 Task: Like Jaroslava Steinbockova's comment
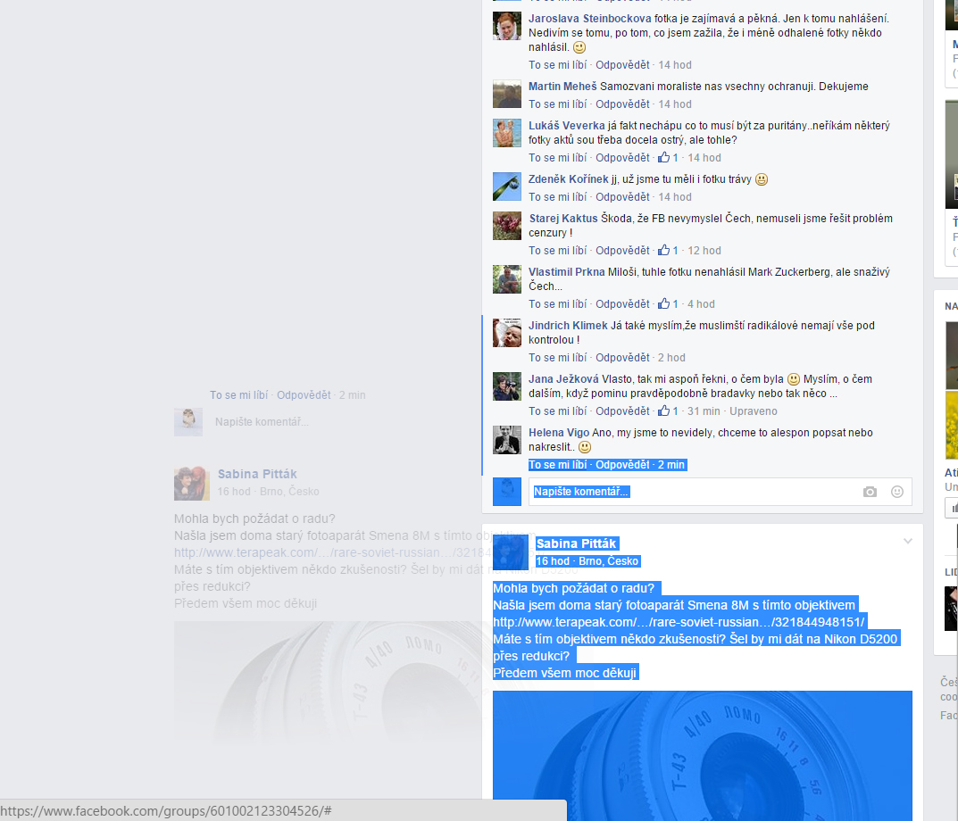(x=558, y=65)
